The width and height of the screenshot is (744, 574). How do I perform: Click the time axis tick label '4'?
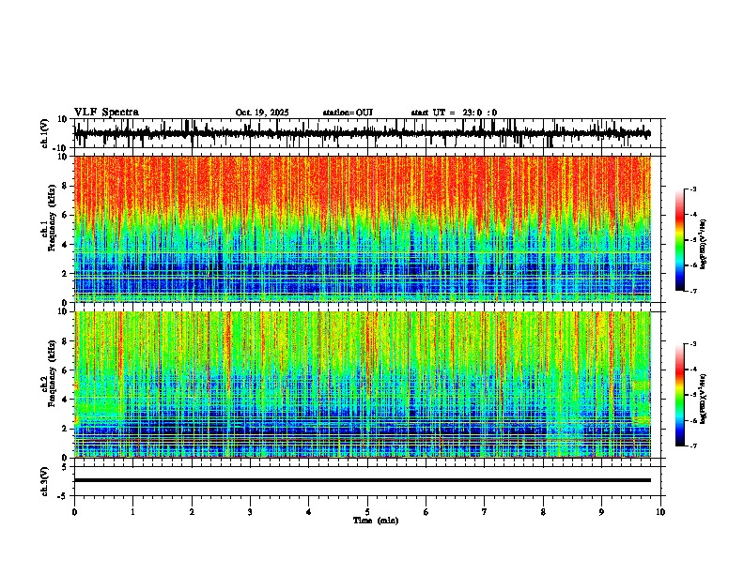pos(309,512)
